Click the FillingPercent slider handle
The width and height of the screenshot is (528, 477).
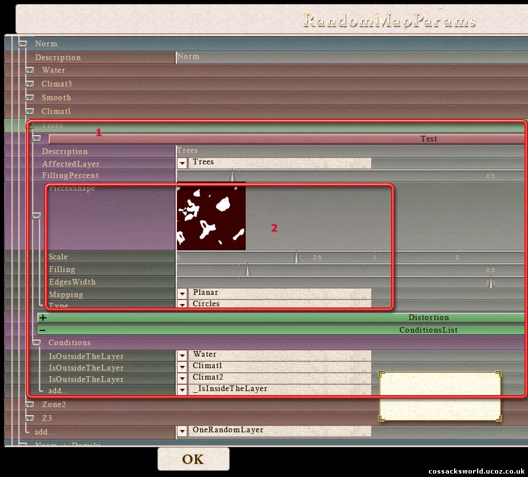click(232, 175)
